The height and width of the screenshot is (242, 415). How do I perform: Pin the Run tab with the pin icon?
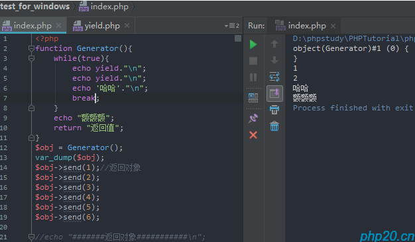coord(253,118)
